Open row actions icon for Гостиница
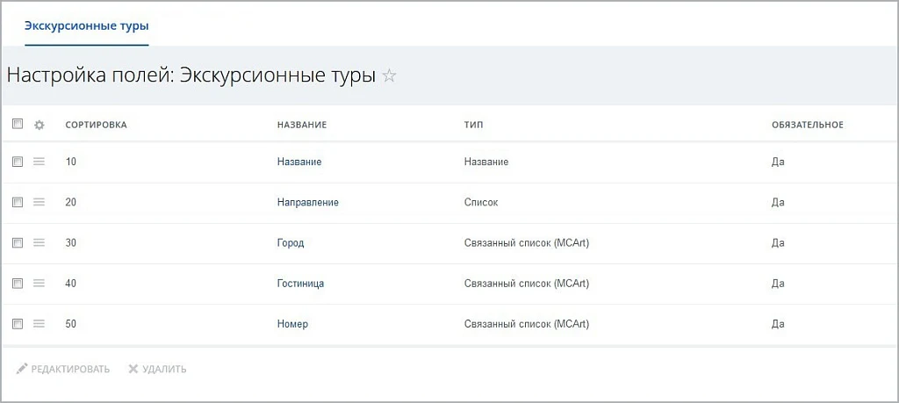Image resolution: width=899 pixels, height=403 pixels. [39, 284]
